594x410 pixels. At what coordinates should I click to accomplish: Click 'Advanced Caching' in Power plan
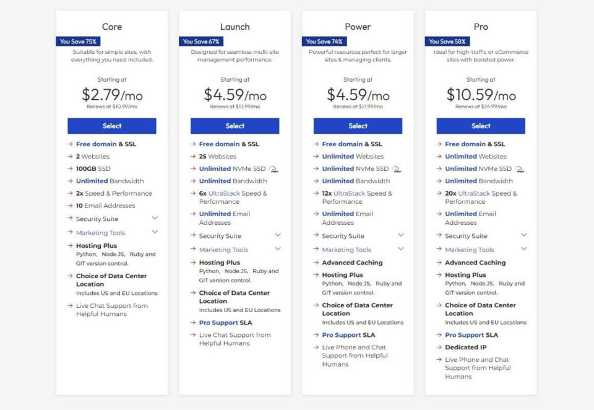pos(352,263)
